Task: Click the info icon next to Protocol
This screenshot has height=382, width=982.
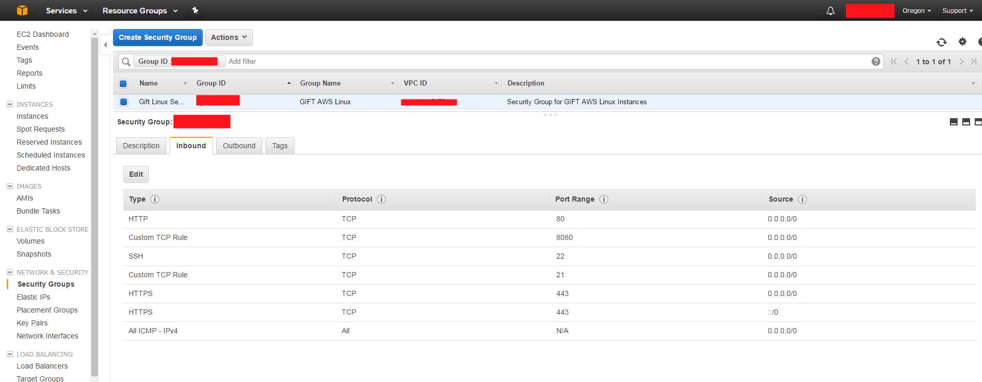Action: tap(381, 200)
